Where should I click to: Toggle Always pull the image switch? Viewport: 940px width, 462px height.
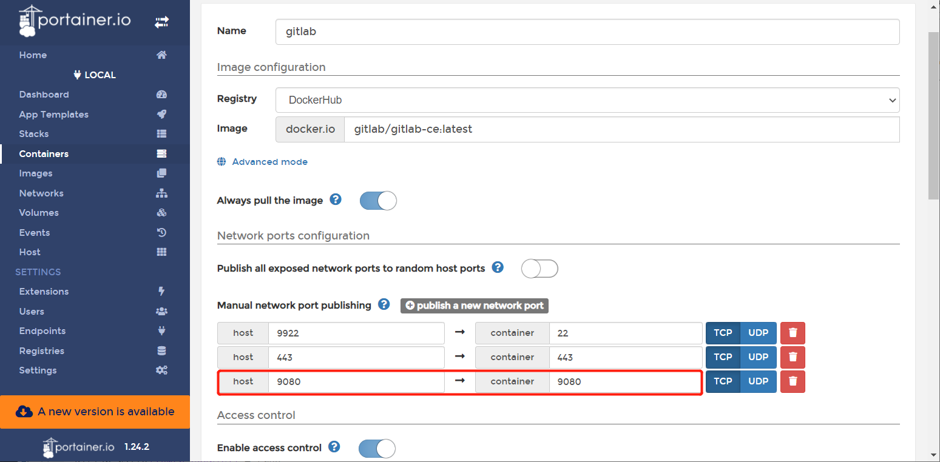pyautogui.click(x=378, y=201)
